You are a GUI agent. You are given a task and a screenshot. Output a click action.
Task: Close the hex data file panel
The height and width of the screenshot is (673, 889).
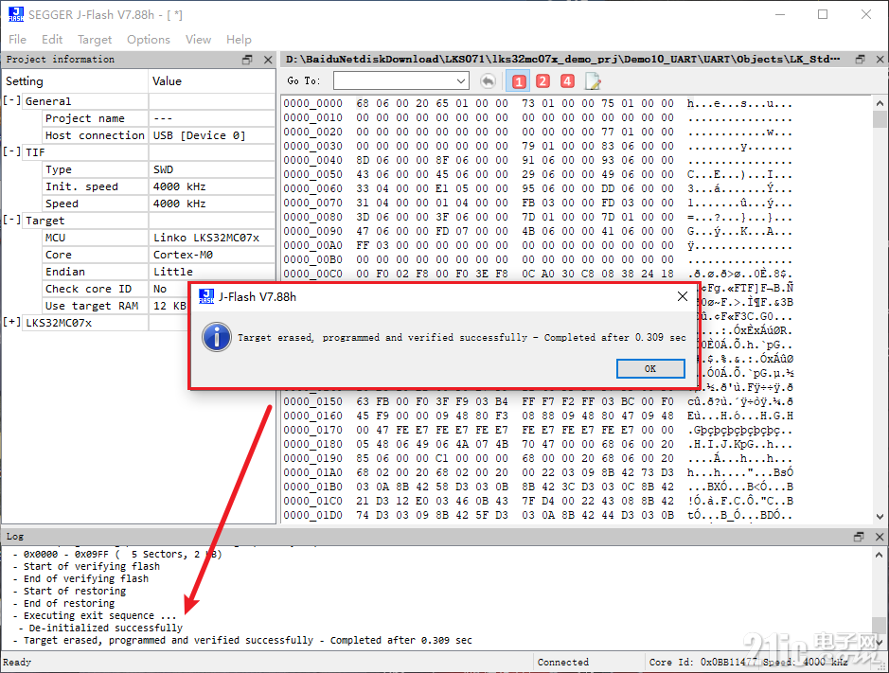click(x=880, y=59)
